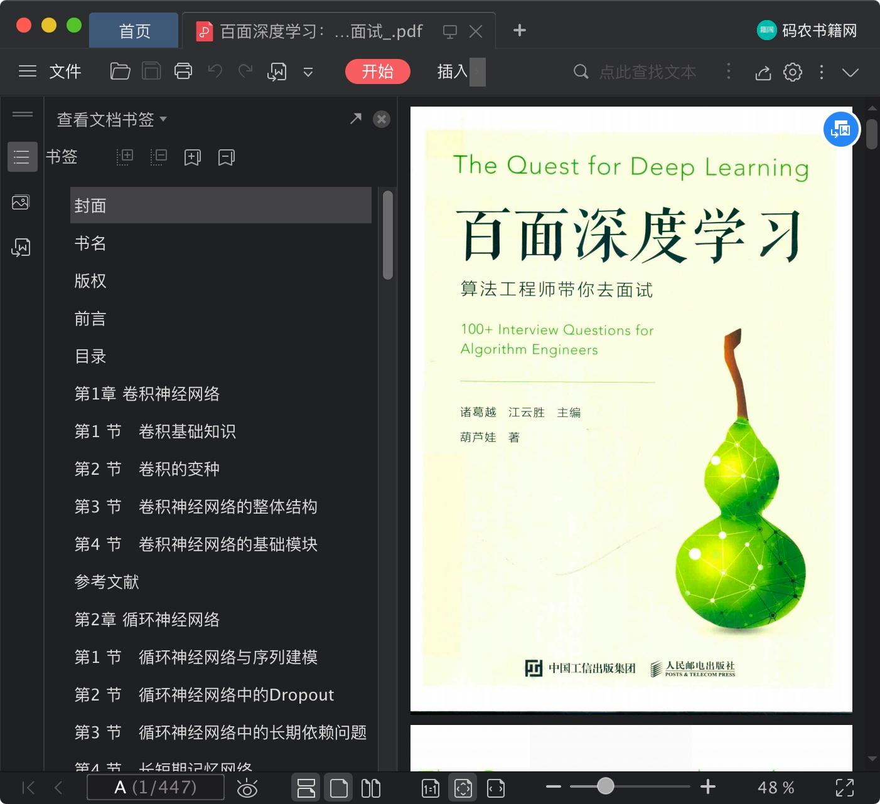Collapse the ribbon with the chevron

click(850, 72)
